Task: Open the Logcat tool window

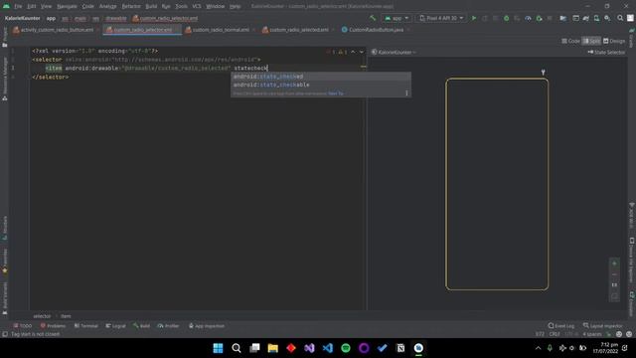Action: tap(115, 325)
